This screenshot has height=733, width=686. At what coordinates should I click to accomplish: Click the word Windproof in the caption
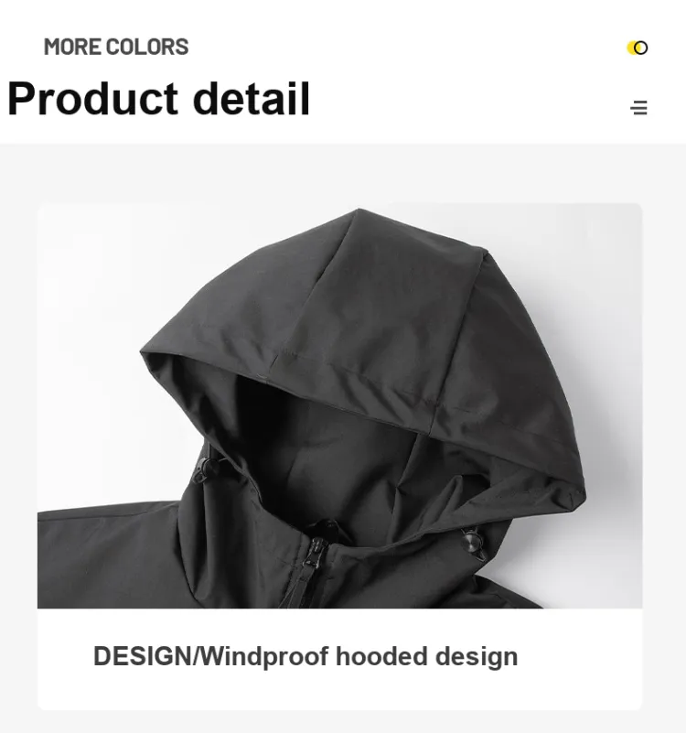tap(264, 656)
